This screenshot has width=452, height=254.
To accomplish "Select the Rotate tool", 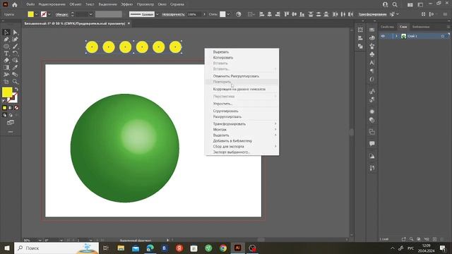I will [x=15, y=54].
